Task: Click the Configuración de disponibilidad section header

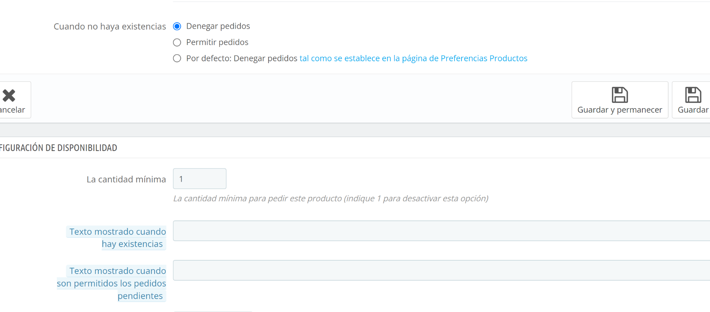Action: click(x=58, y=148)
